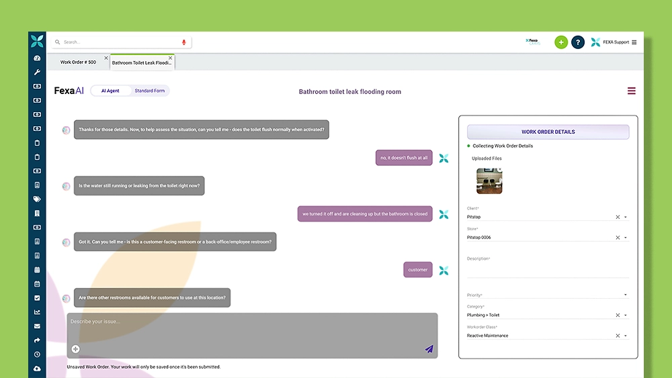Send message with paper plane icon

pyautogui.click(x=429, y=349)
